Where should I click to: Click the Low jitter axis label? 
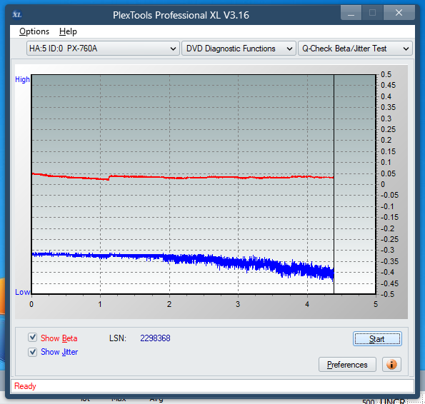coord(22,292)
